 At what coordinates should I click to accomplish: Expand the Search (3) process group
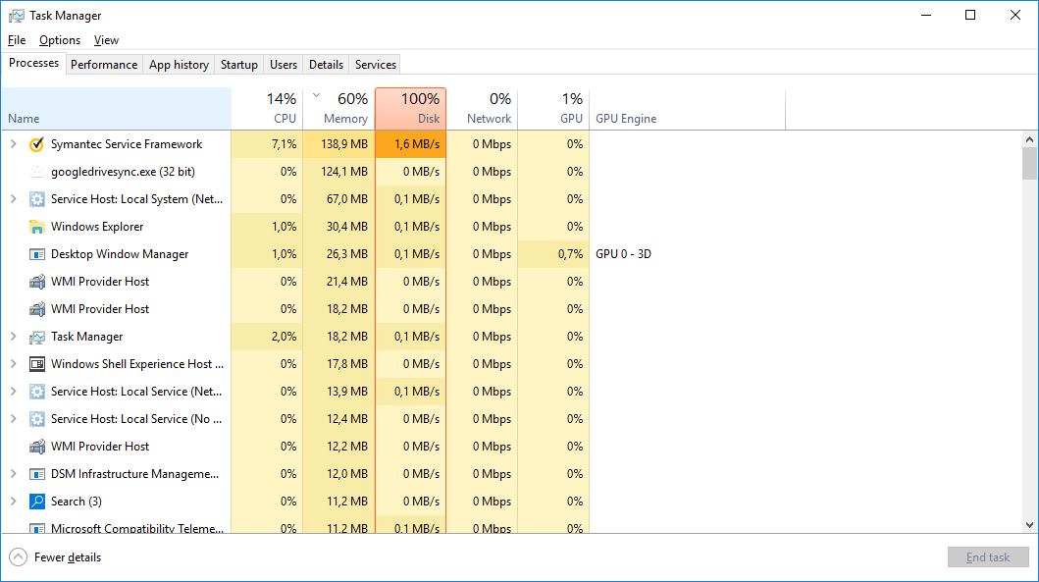[13, 502]
